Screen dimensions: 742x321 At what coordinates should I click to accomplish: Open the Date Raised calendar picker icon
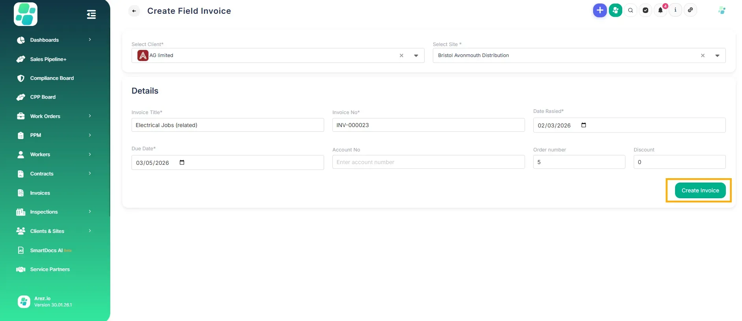coord(584,125)
